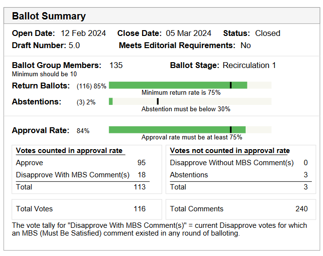Image resolution: width=323 pixels, height=256 pixels.
Task: Click the Approval Rate percentage 84%
Action: pos(83,131)
